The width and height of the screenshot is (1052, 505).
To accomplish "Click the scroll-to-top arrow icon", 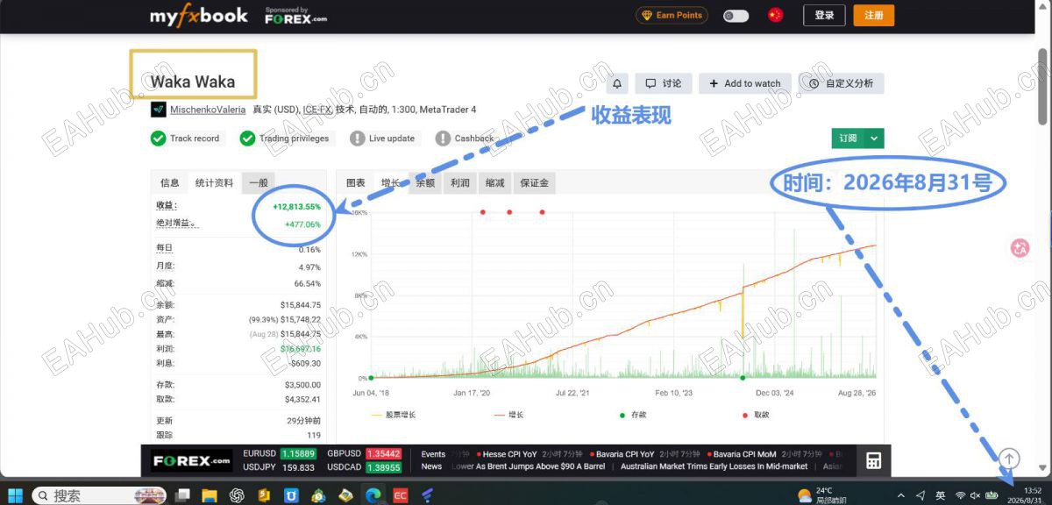I will [1009, 459].
